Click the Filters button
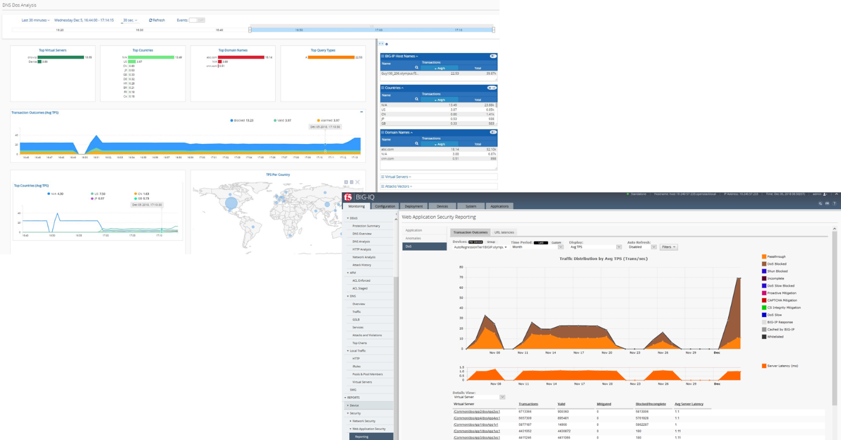This screenshot has height=440, width=841. pos(669,247)
